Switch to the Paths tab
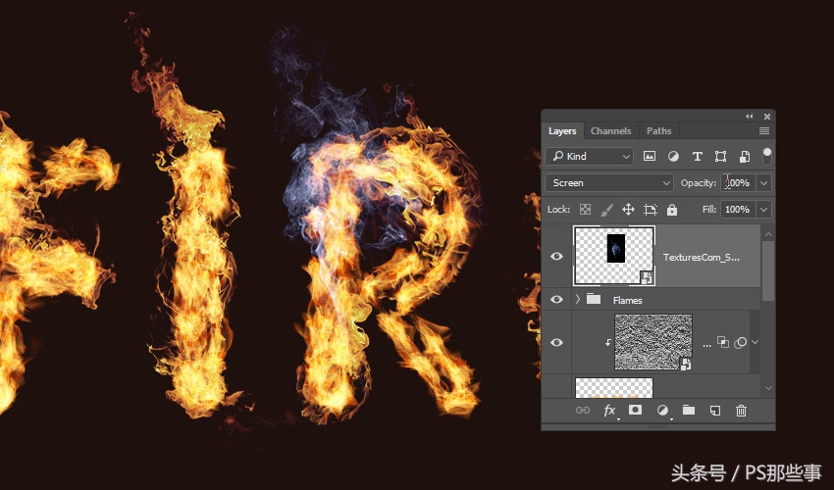 tap(659, 130)
